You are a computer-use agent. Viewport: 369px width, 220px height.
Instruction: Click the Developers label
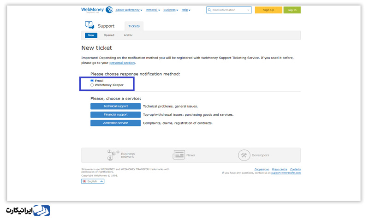pyautogui.click(x=260, y=155)
